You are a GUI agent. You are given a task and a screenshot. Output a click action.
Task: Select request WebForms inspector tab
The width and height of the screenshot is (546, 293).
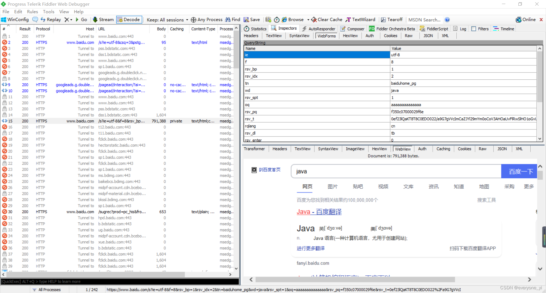tap(326, 36)
